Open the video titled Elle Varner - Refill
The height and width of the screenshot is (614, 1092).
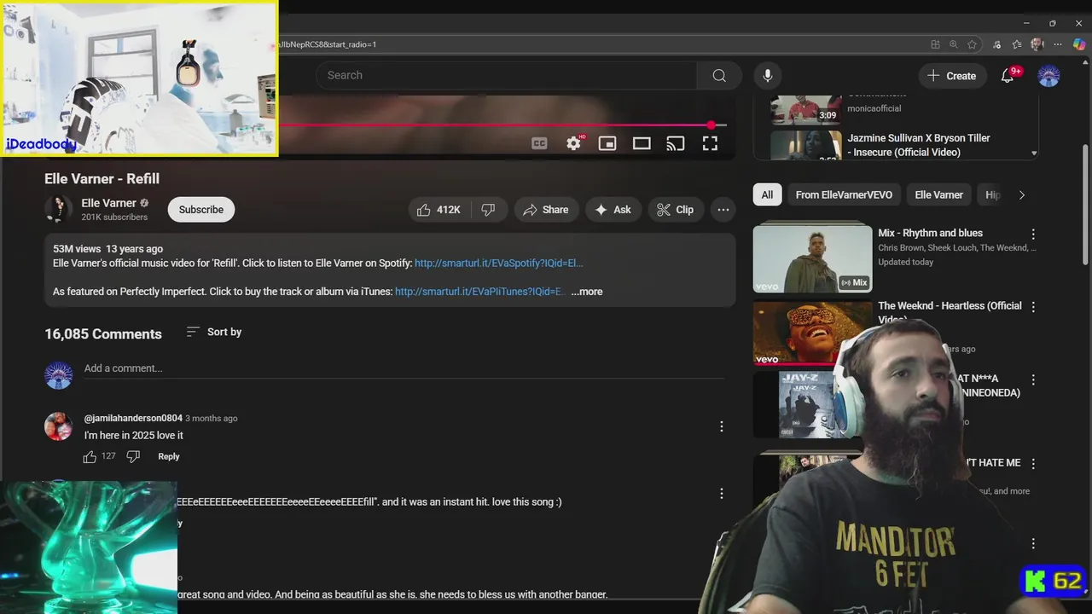102,179
